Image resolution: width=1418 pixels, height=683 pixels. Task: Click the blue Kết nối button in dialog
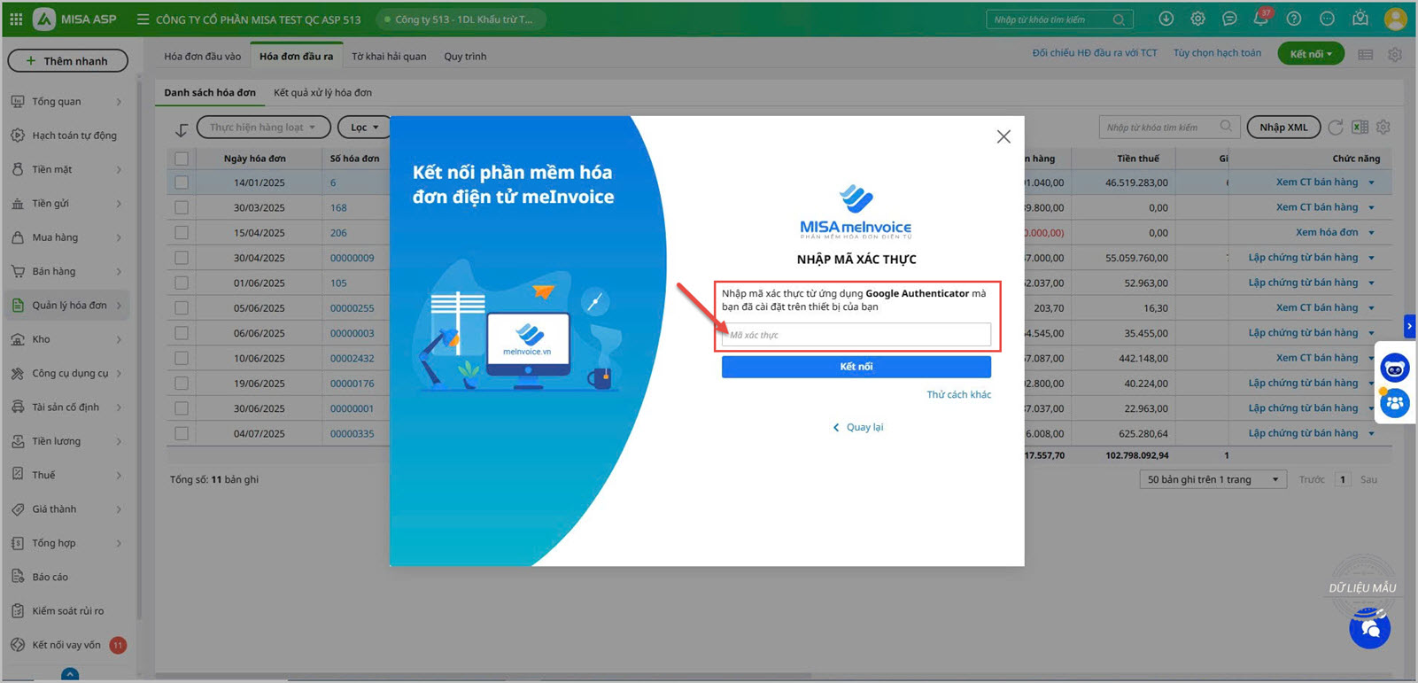point(856,367)
